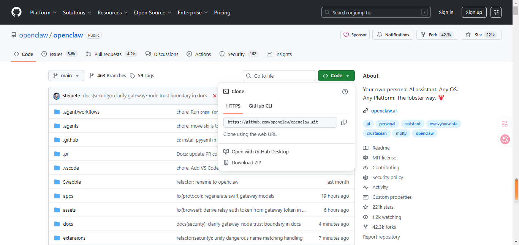The height and width of the screenshot is (245, 519).
Task: Expand the Solutions menu
Action: [77, 12]
